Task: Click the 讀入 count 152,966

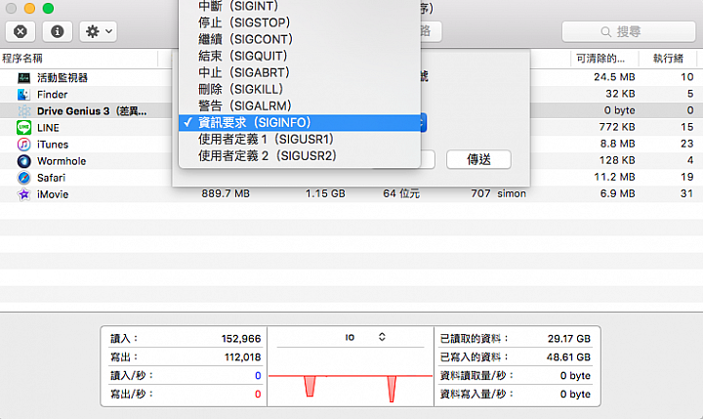Action: [x=241, y=339]
